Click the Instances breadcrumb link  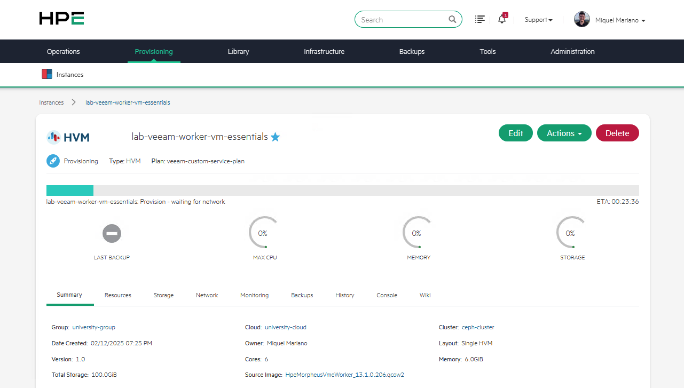[51, 102]
